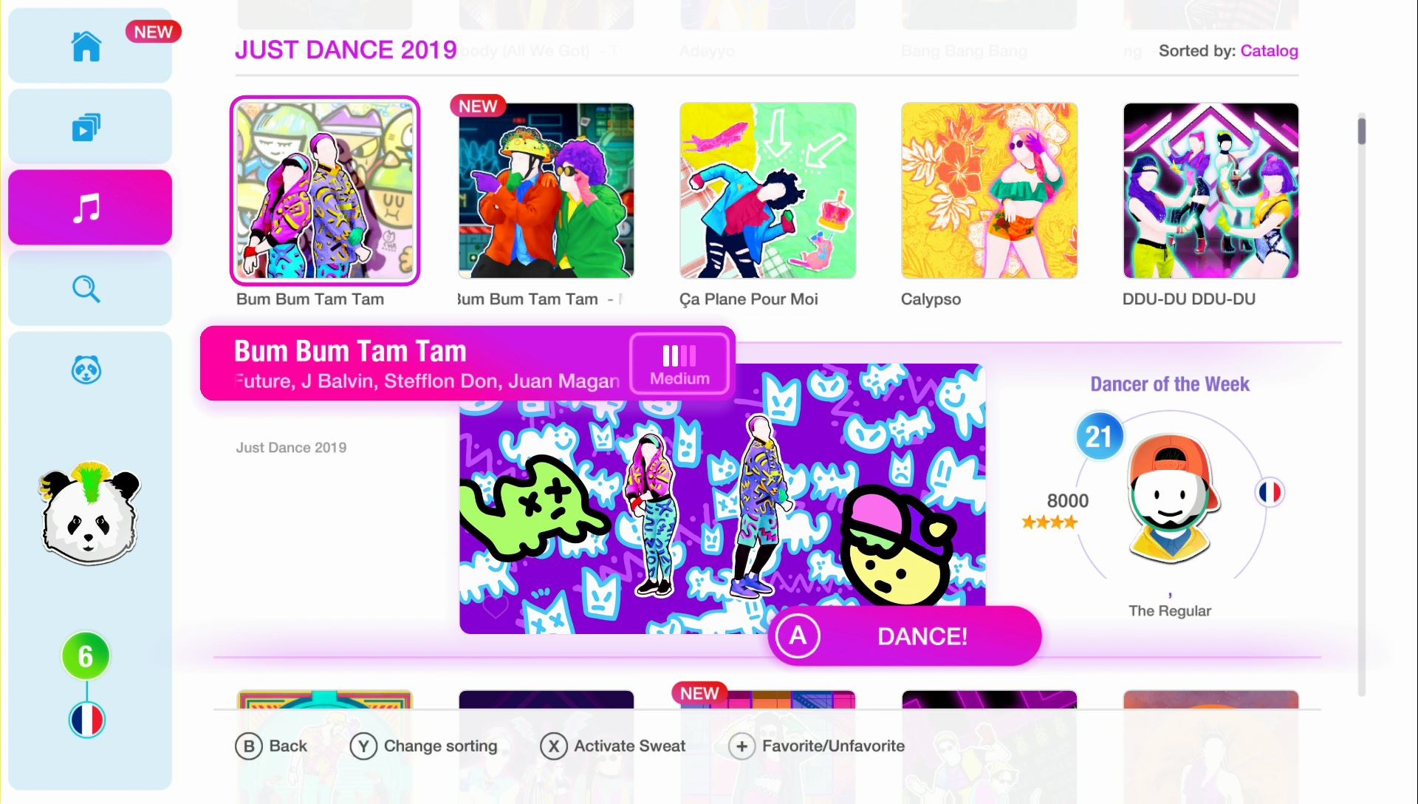The image size is (1418, 804).
Task: Click the panda avatar profile picture
Action: (89, 514)
